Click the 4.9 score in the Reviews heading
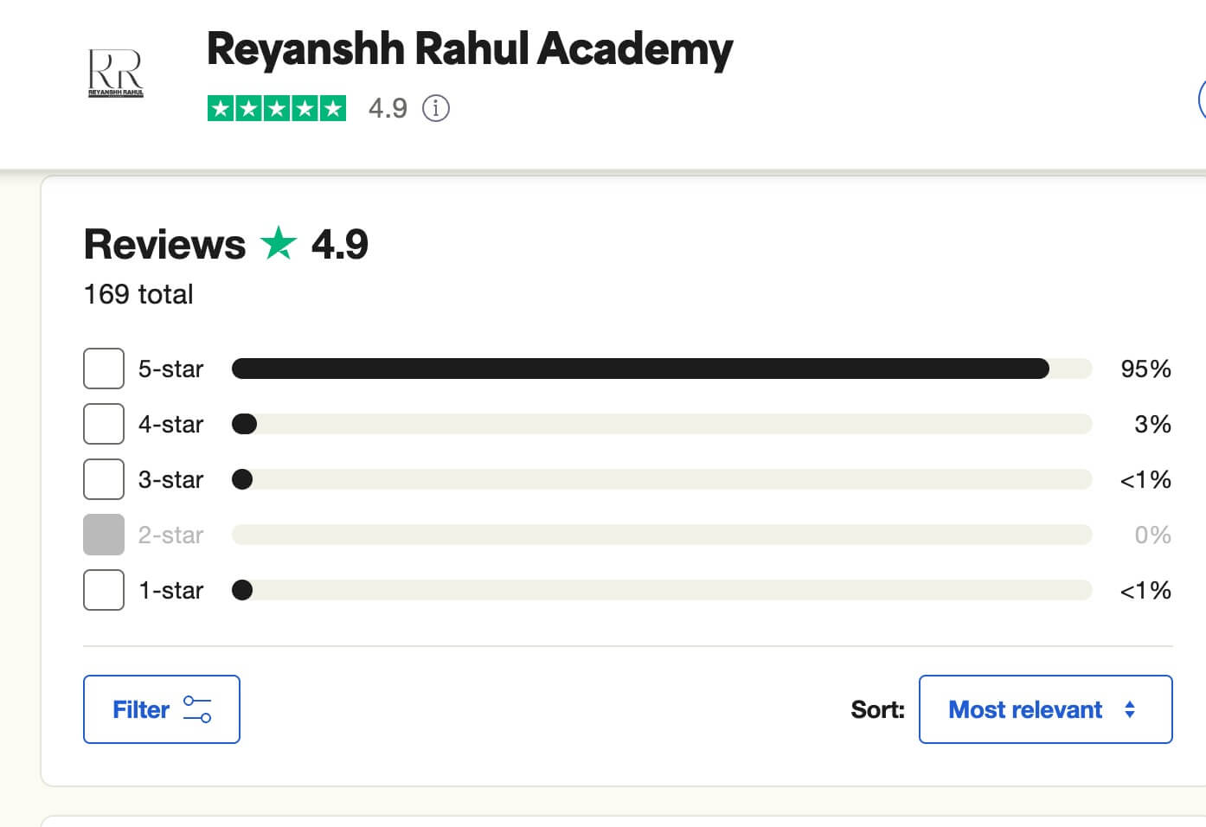This screenshot has width=1206, height=827. tap(340, 244)
